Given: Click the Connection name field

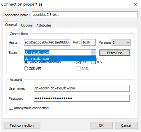Looking at the screenshot, I should tap(85, 15).
